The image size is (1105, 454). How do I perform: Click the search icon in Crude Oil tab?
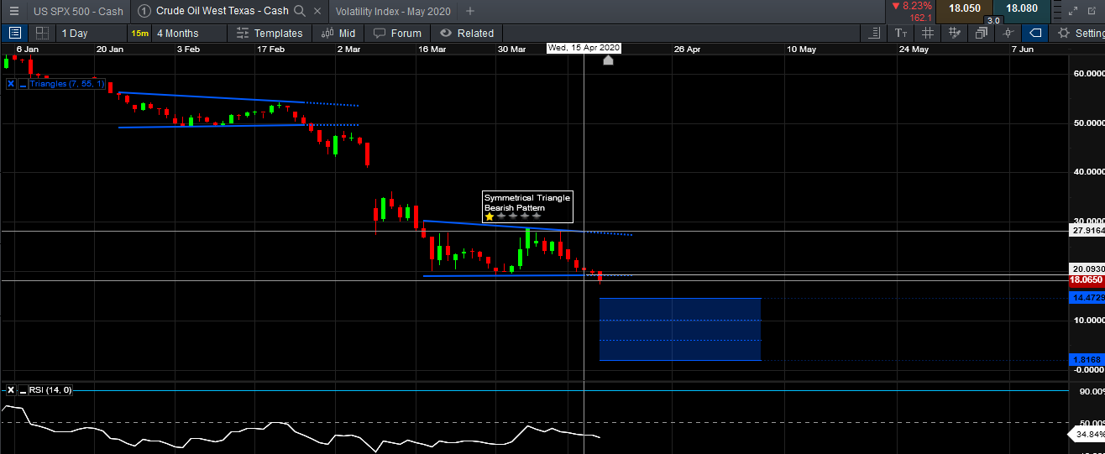click(x=301, y=11)
